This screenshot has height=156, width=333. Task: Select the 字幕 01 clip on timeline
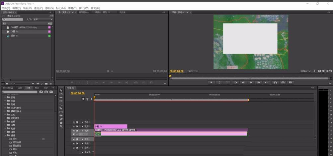tap(111, 126)
